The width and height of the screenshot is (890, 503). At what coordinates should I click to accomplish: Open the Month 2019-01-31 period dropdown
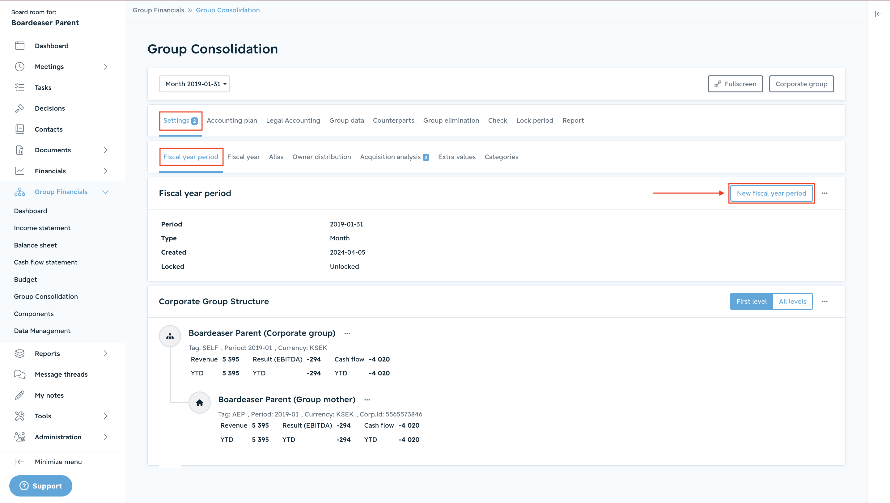[x=194, y=84]
